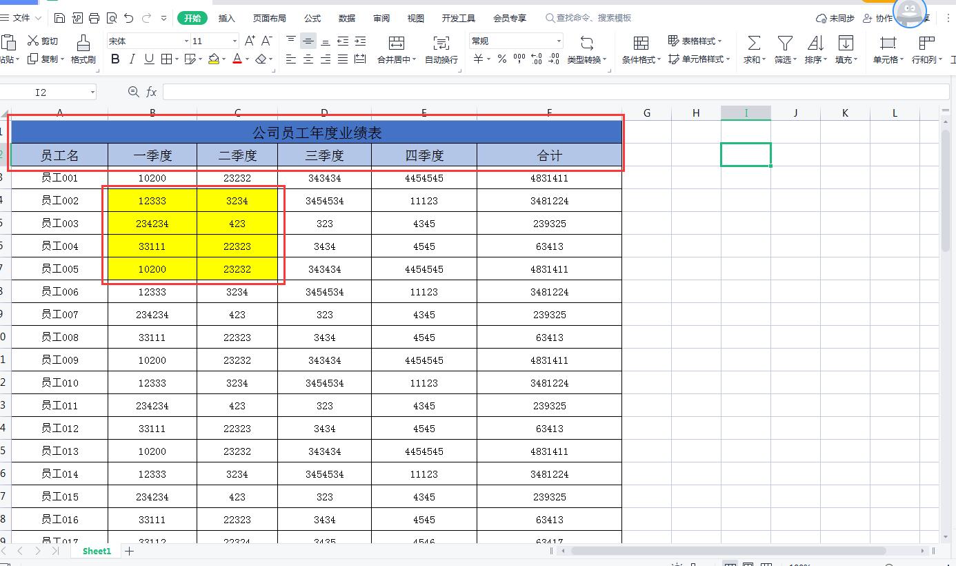Switch to the 插入 (Insert) ribbon tab
The width and height of the screenshot is (956, 566).
[x=226, y=18]
